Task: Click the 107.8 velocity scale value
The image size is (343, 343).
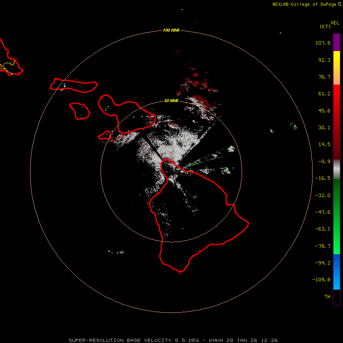Action: 323,43
